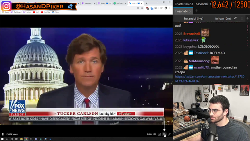Open the annaroseiovine Twitter status link
This screenshot has height=141, width=250.
(x=209, y=79)
